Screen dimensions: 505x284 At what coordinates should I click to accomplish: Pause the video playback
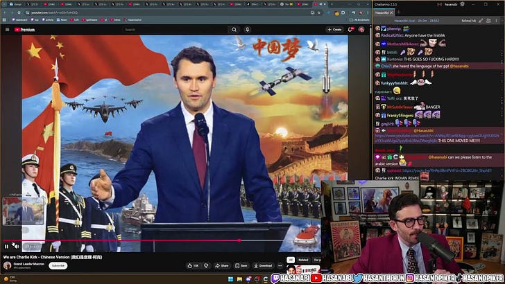pyautogui.click(x=6, y=247)
